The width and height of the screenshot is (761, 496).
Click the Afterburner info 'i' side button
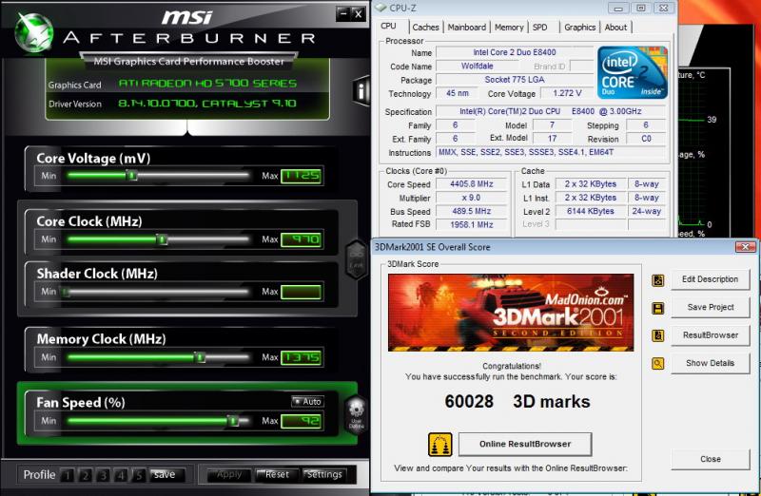click(x=361, y=91)
